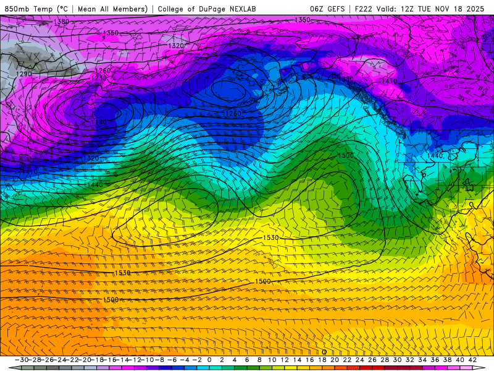Screen dimensions: 494x371
Task: Select the "06Z GEFS" model run label
Action: pos(327,9)
